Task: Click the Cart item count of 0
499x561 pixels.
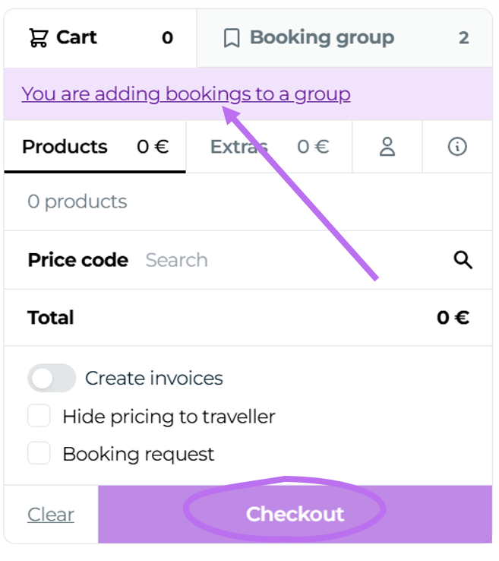Action: coord(167,38)
